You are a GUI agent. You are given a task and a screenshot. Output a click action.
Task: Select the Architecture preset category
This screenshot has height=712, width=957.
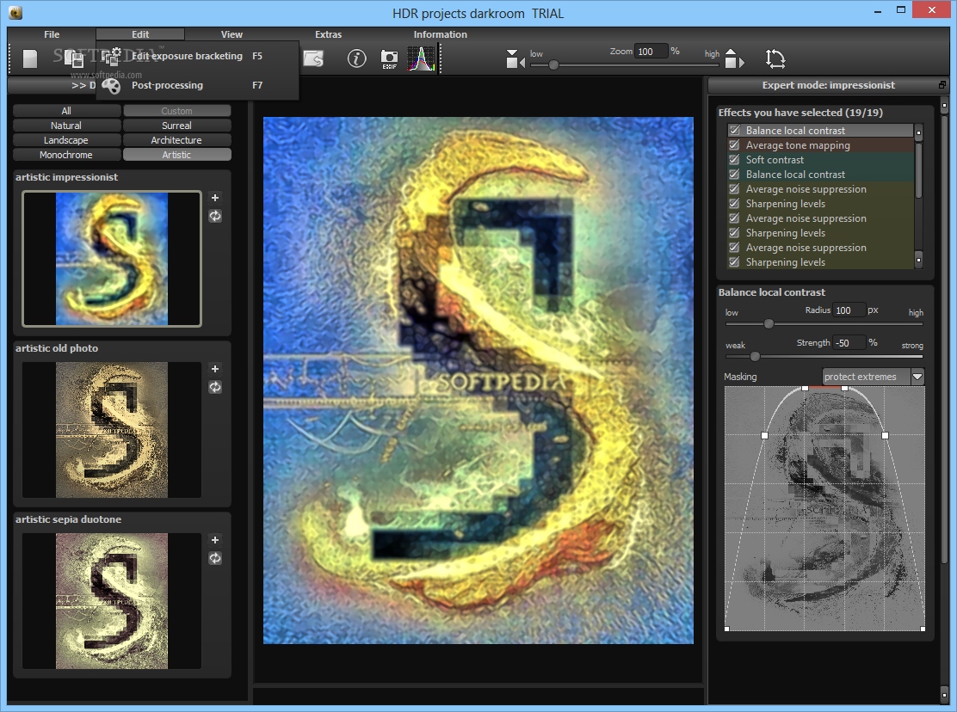pos(177,140)
